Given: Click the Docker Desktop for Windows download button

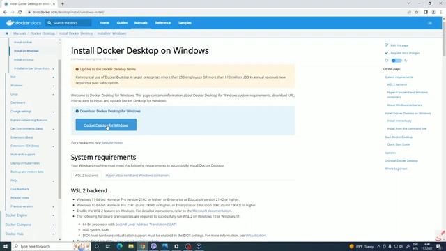Looking at the screenshot, I should (x=106, y=125).
